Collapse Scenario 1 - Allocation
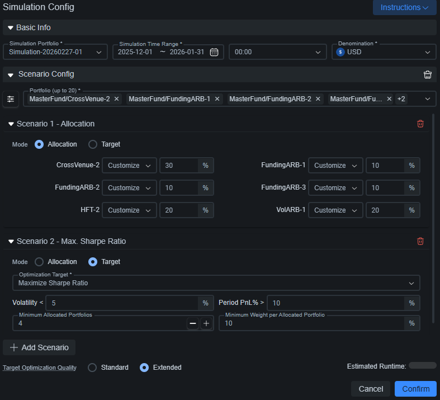440x400 pixels. [x=11, y=124]
